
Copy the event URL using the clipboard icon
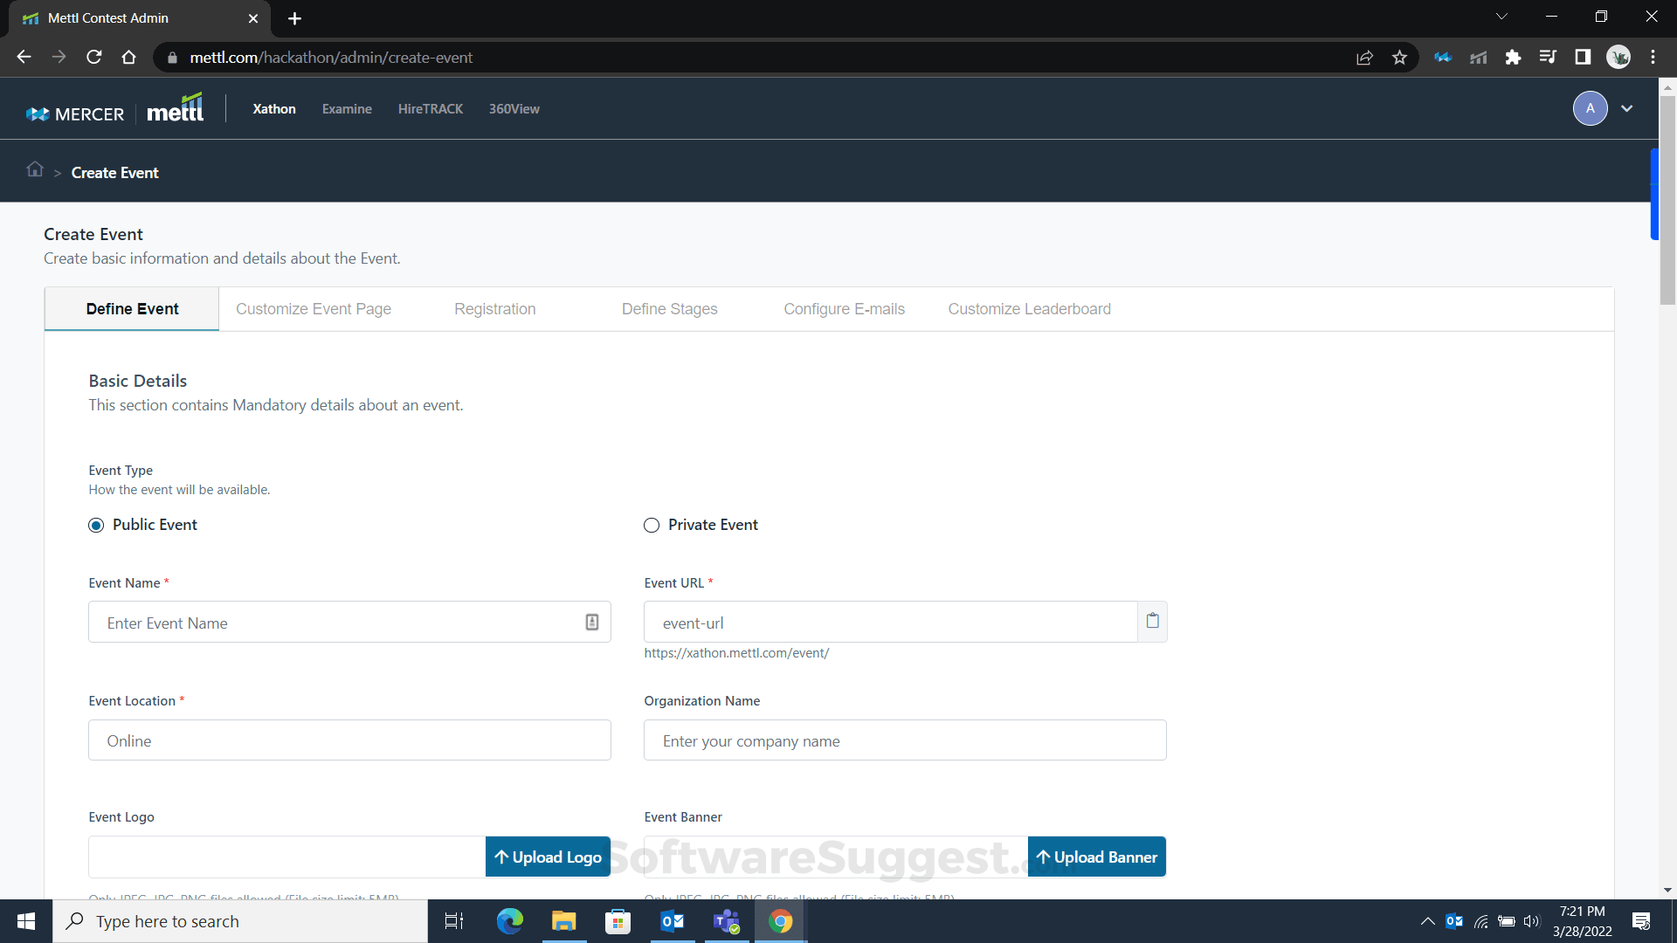(x=1152, y=621)
